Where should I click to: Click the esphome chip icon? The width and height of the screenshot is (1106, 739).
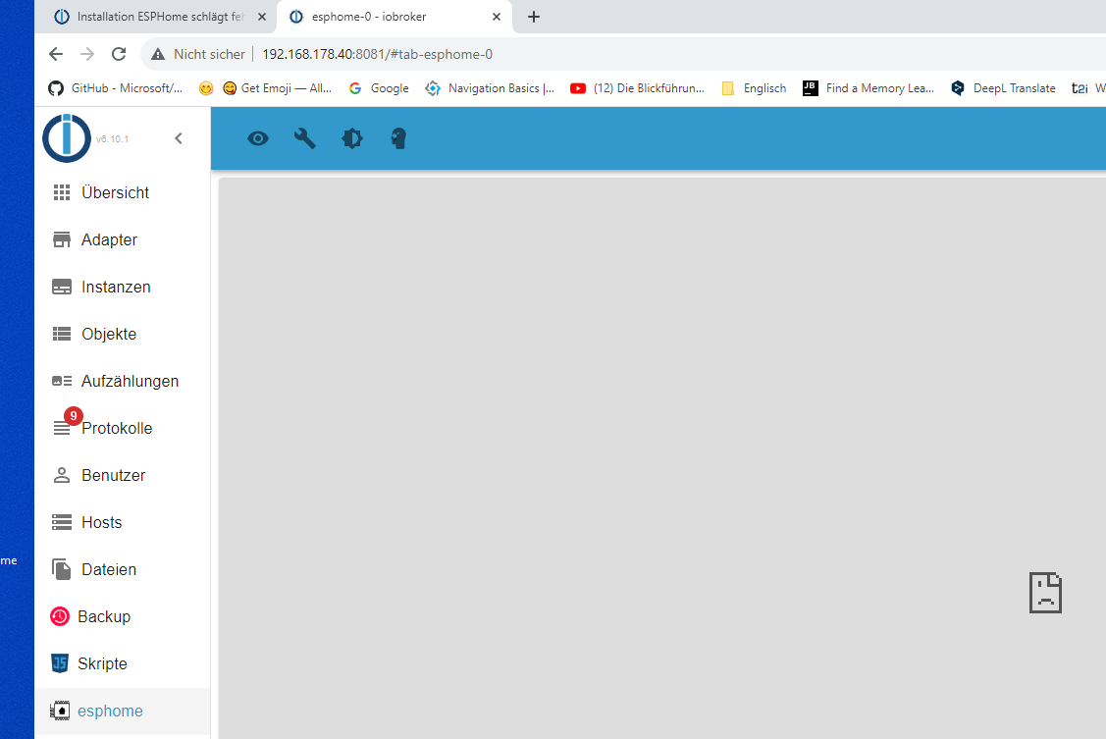[60, 711]
